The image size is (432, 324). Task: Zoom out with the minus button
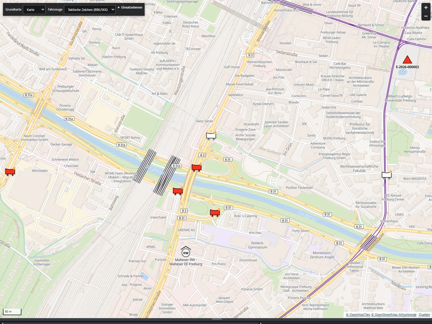pos(426,16)
